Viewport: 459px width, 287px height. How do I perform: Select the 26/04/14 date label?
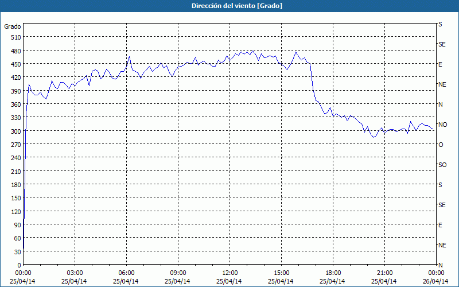(436, 281)
